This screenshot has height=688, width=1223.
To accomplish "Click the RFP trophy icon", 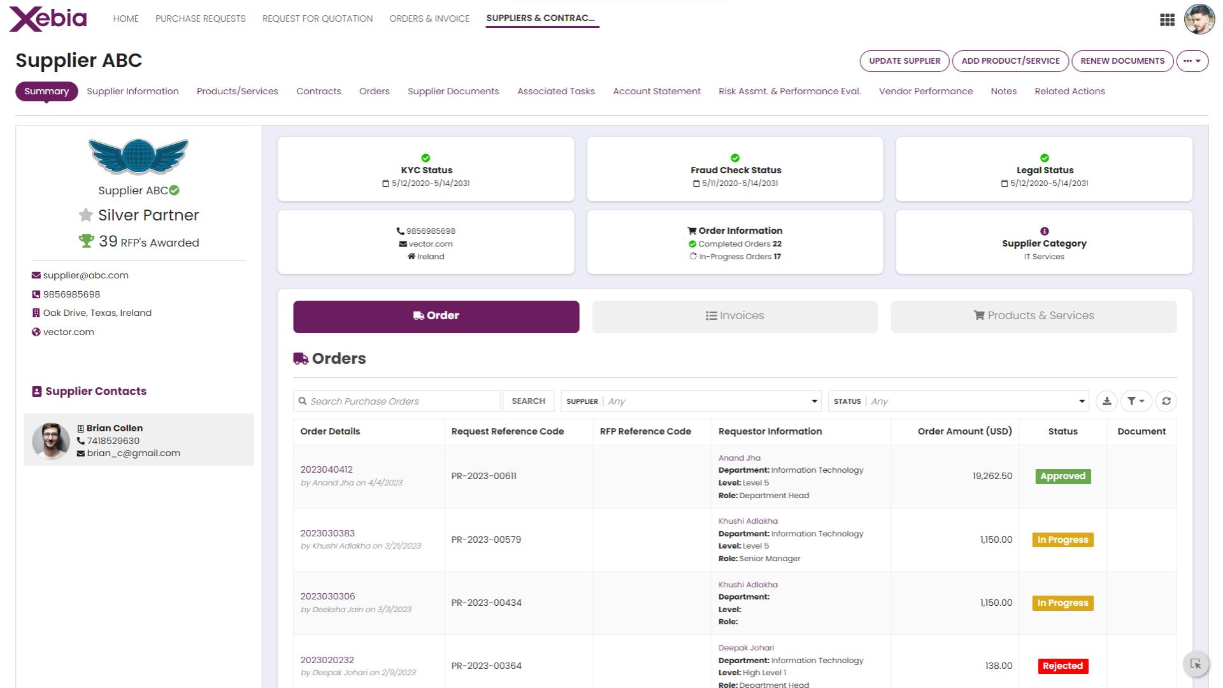I will 86,241.
